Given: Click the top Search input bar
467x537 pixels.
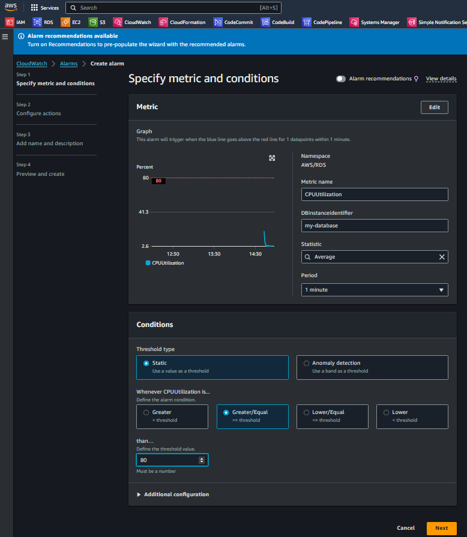Looking at the screenshot, I should click(x=173, y=8).
